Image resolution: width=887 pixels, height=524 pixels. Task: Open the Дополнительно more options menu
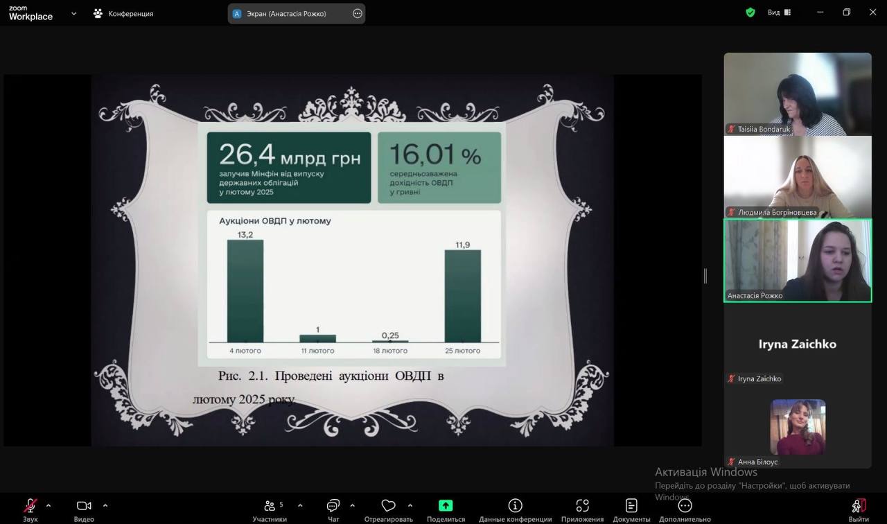pos(685,506)
